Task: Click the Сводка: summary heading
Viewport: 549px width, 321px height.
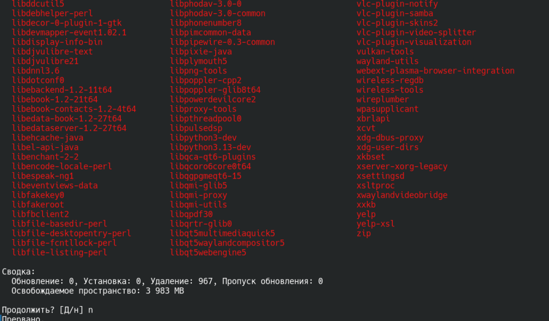Action: tap(19, 272)
